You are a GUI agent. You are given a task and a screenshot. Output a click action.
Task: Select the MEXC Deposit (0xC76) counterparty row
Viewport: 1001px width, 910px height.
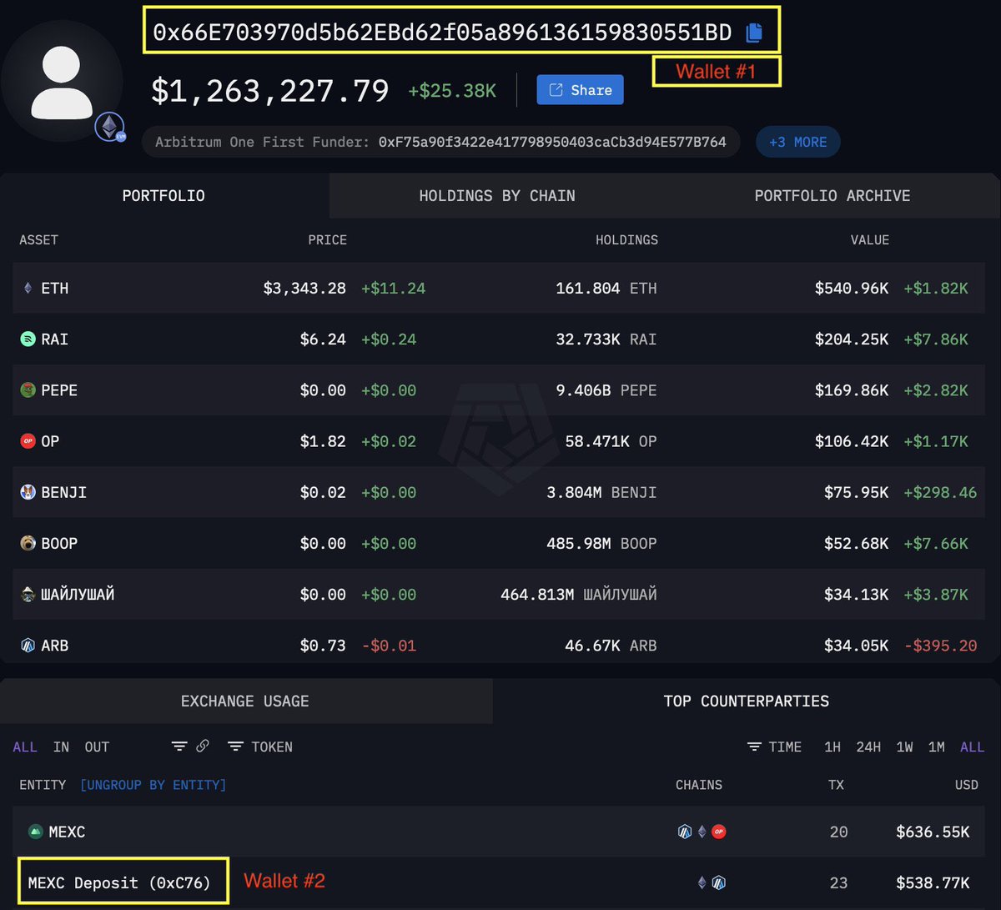(x=120, y=882)
